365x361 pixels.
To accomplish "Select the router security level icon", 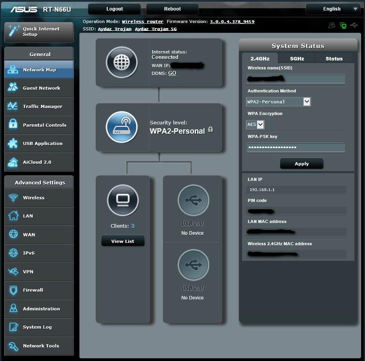I will click(121, 127).
